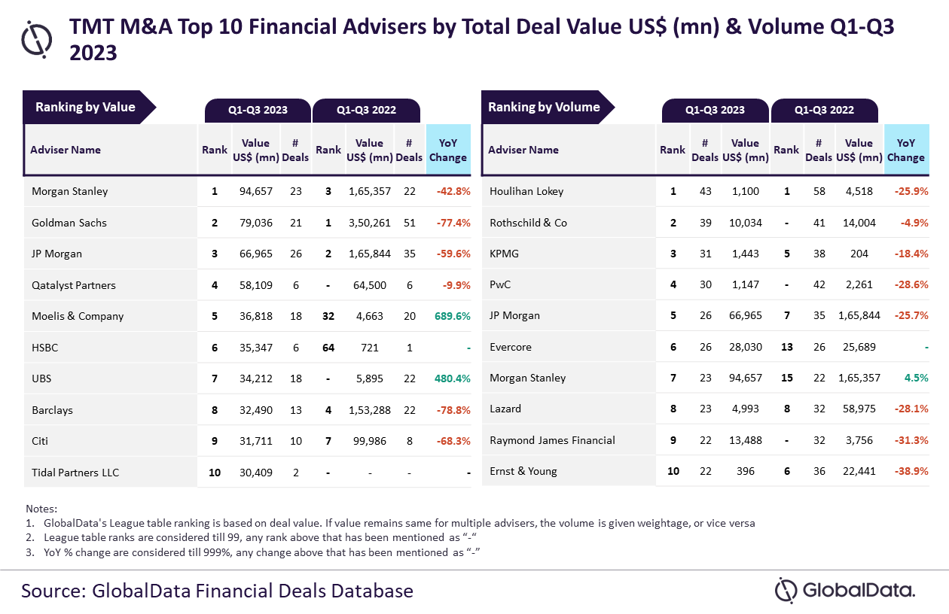
Task: Click Qatalyst Partners 58,109 deal value
Action: click(x=256, y=285)
